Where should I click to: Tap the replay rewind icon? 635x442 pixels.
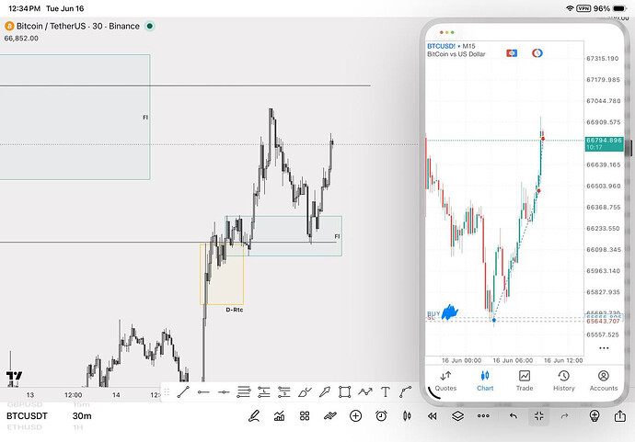[433, 415]
